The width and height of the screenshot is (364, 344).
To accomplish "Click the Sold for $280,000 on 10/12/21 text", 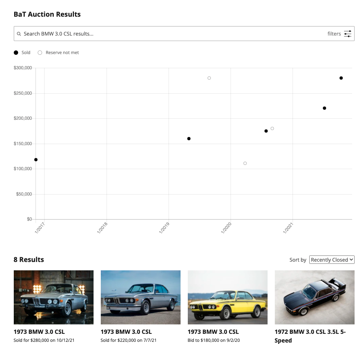I will (44, 340).
